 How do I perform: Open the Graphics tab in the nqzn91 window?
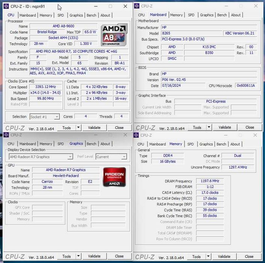(x=76, y=15)
